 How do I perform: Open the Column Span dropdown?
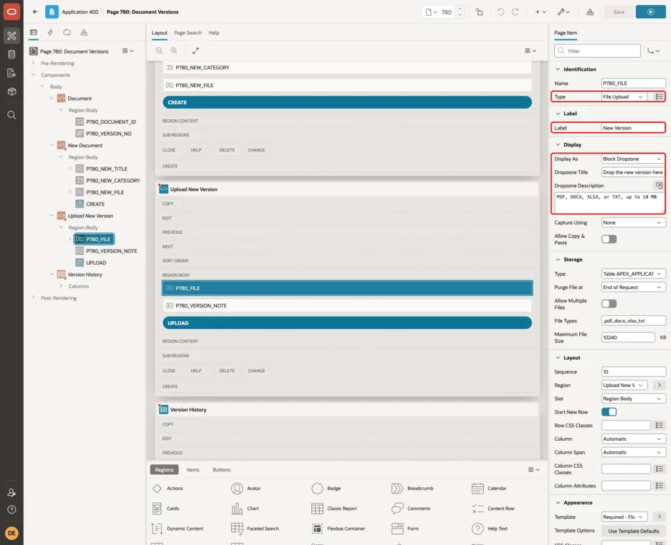pos(634,452)
